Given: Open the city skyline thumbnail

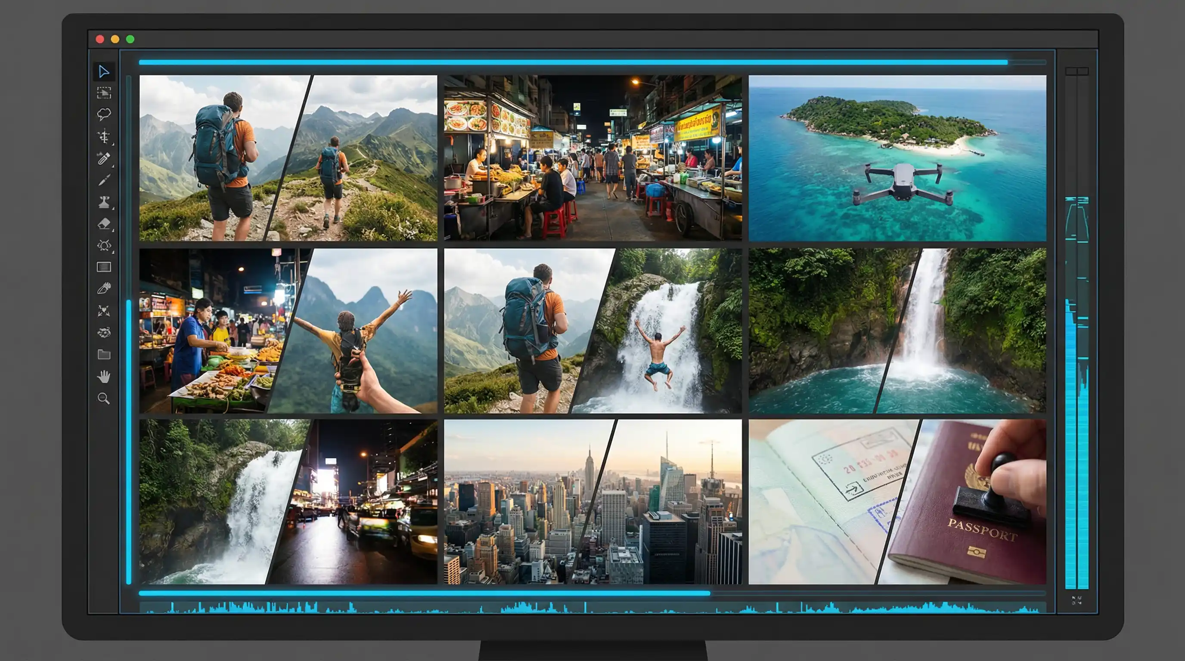Looking at the screenshot, I should pyautogui.click(x=592, y=501).
